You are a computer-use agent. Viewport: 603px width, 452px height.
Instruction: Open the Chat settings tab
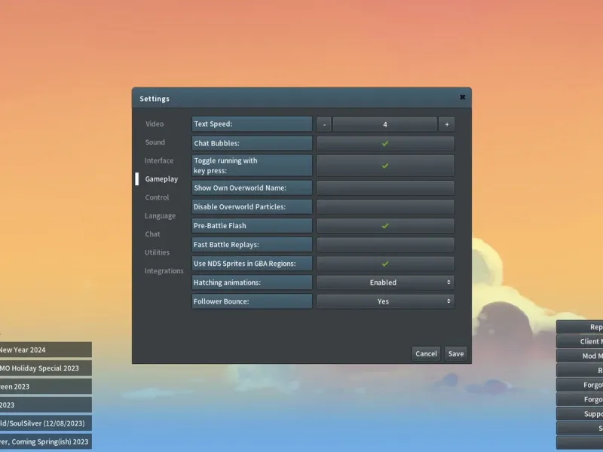pyautogui.click(x=152, y=234)
